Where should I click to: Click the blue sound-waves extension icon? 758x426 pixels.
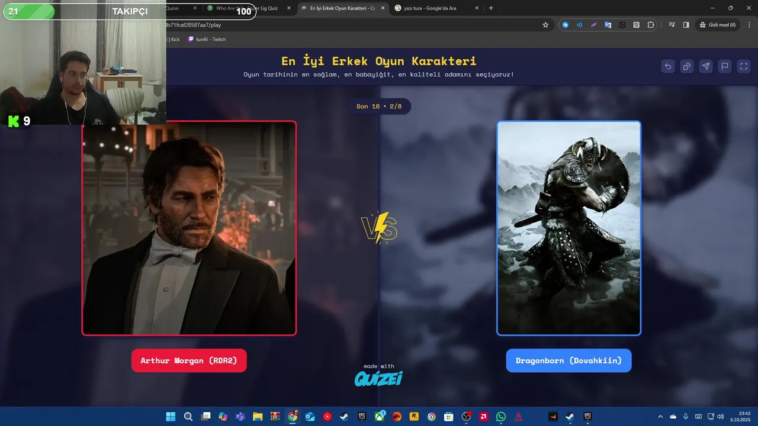(x=579, y=25)
